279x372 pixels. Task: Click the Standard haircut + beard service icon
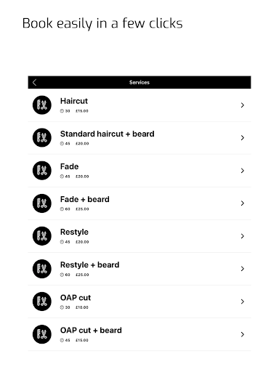[42, 137]
